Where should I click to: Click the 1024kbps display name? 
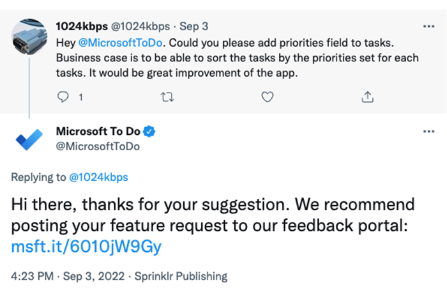[82, 26]
